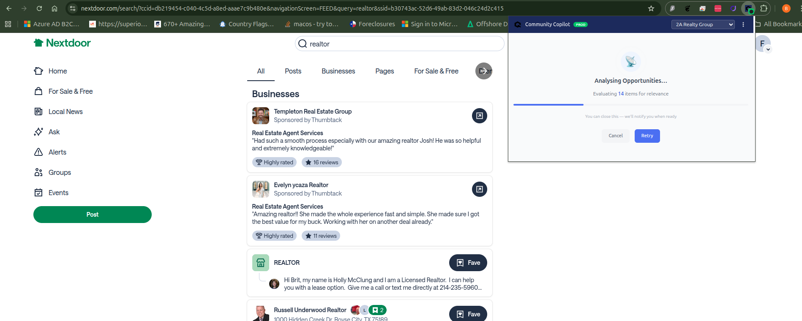
Task: Click the REALTOR storefront icon
Action: 261,263
